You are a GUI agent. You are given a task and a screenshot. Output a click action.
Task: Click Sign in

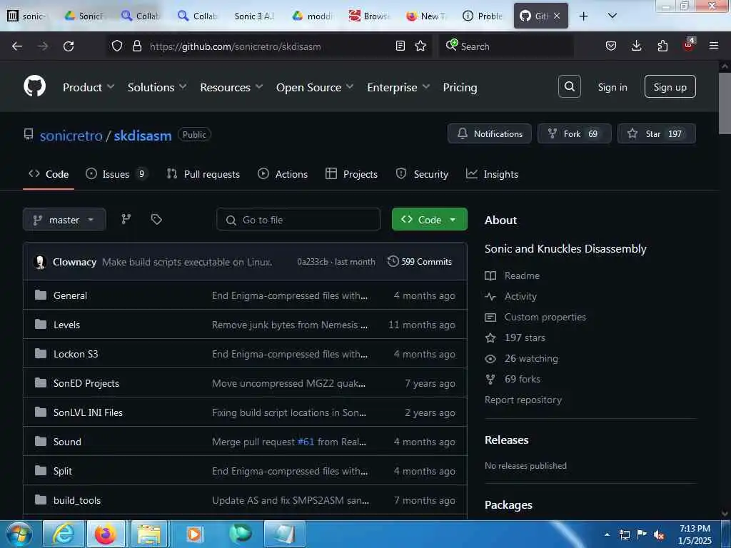(x=612, y=87)
